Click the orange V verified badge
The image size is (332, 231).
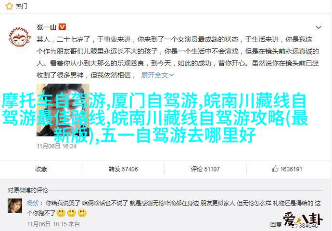(x=62, y=27)
